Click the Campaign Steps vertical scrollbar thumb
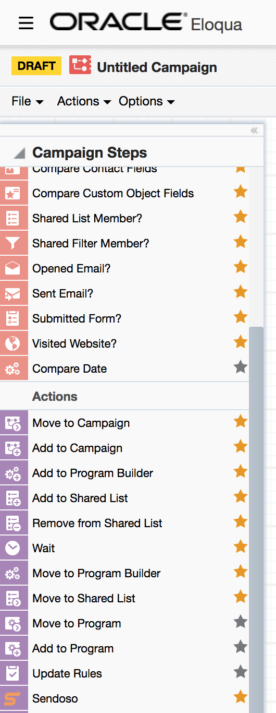This screenshot has width=276, height=713. point(256,519)
